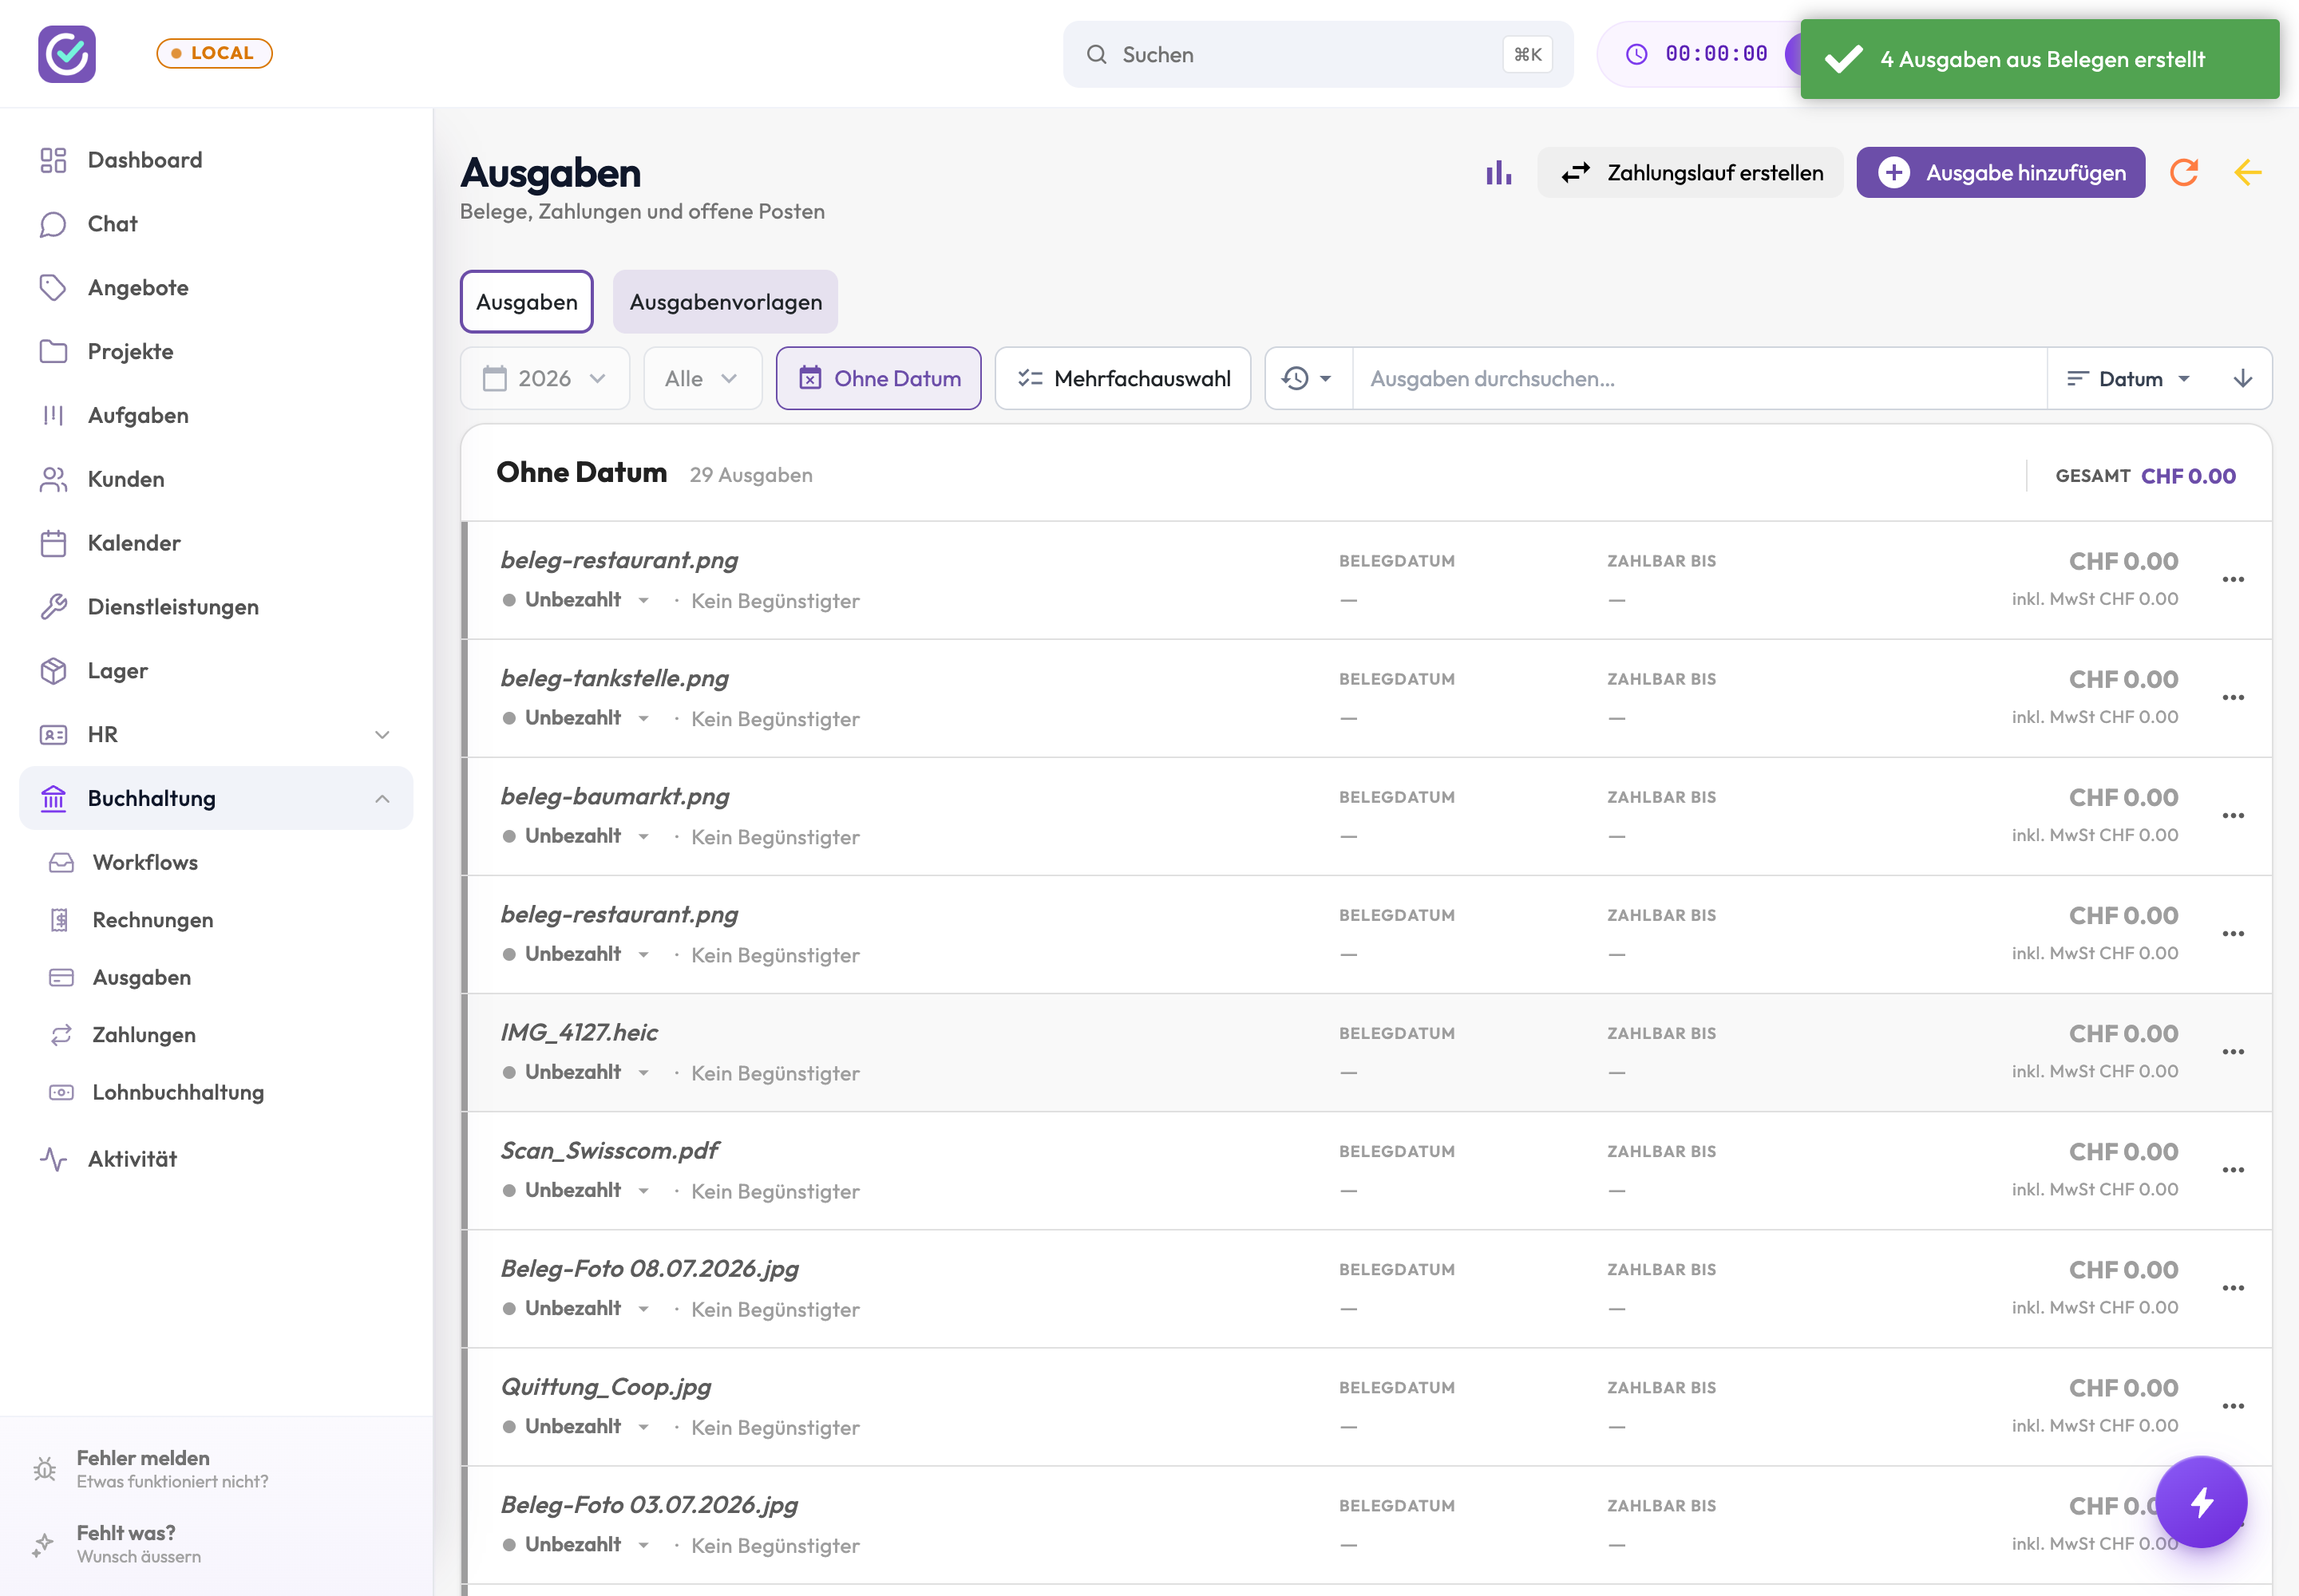Image resolution: width=2299 pixels, height=1596 pixels.
Task: Click the Ausgaben durchsuchen search field
Action: pos(1700,379)
